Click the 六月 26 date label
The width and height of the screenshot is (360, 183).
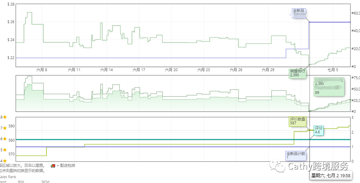point(236,70)
